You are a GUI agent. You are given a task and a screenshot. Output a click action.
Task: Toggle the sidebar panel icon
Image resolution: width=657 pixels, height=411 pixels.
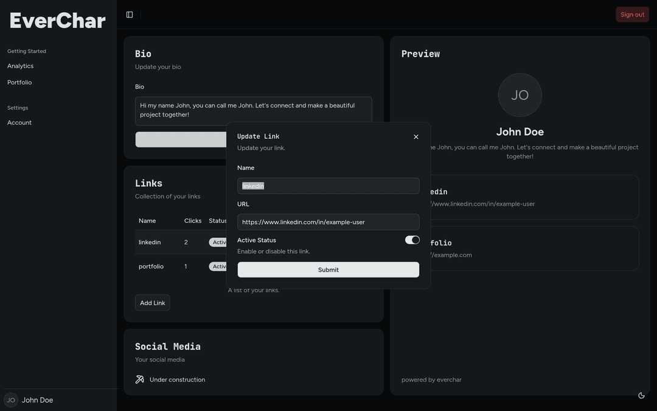pos(130,15)
